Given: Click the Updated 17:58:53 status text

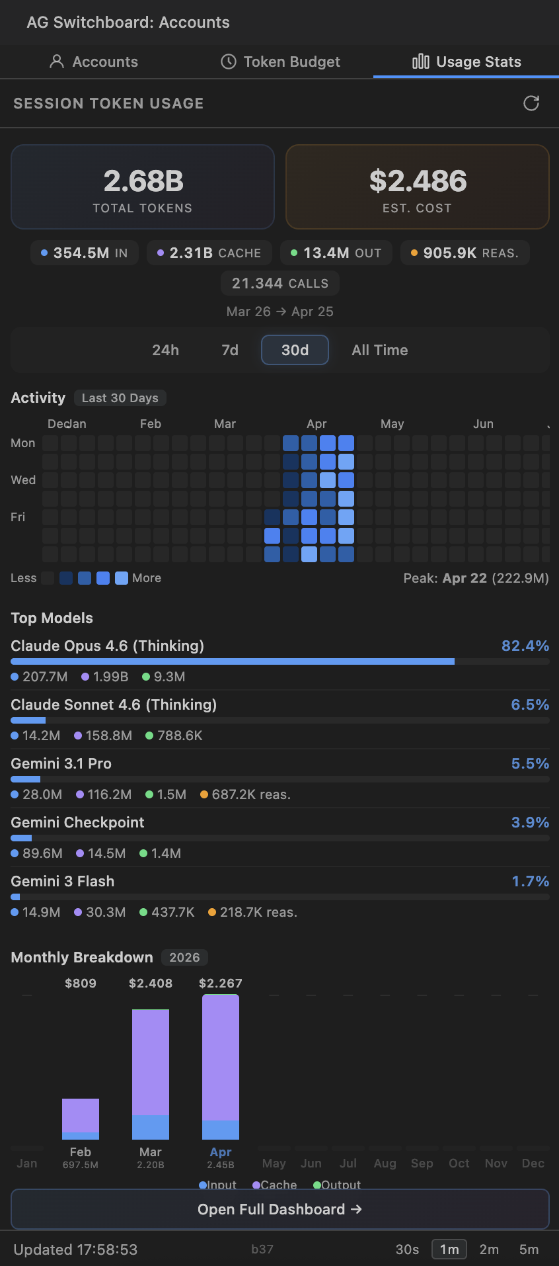Looking at the screenshot, I should 75,1249.
